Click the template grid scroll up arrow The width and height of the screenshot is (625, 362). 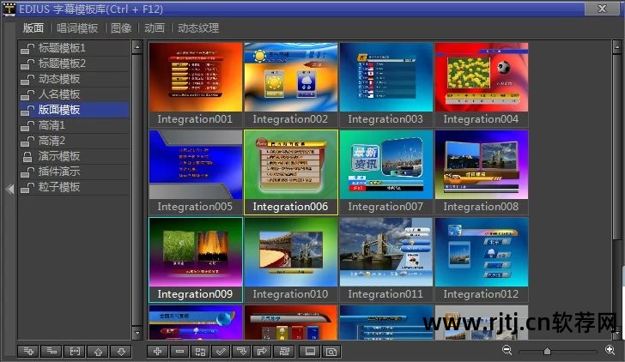(x=617, y=47)
